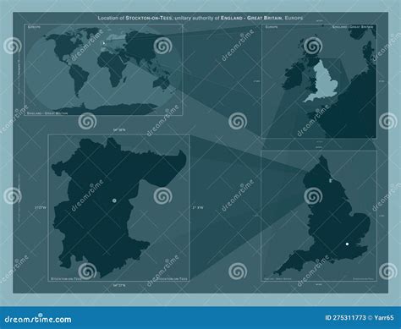Click the Africa continent on world map
This screenshot has height=329, width=401.
click(x=112, y=69)
